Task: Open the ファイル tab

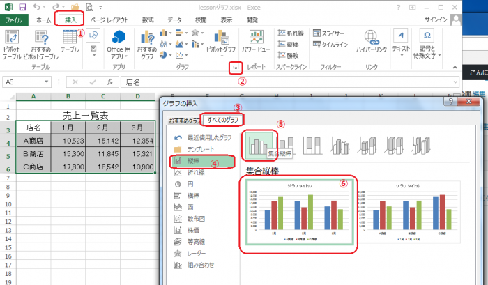Action: tap(14, 20)
